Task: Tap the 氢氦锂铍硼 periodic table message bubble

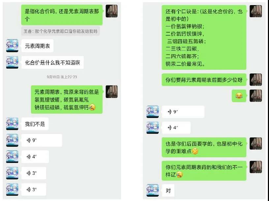Action: (x=67, y=99)
